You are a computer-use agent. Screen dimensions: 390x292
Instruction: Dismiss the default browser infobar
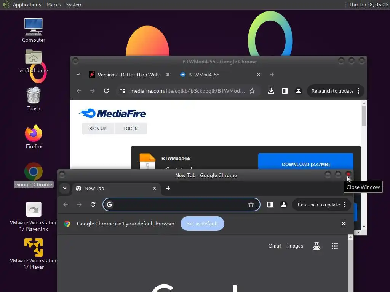344,224
